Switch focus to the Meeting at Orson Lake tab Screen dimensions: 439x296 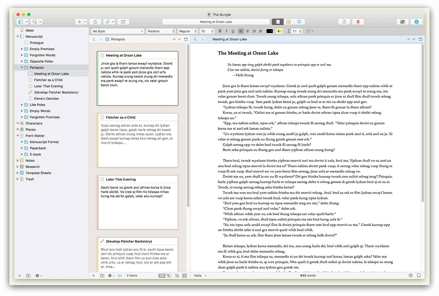230,39
